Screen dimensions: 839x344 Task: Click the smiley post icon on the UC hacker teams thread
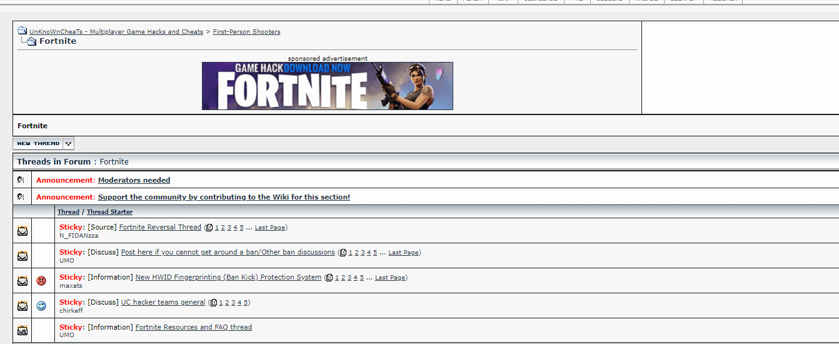(41, 306)
